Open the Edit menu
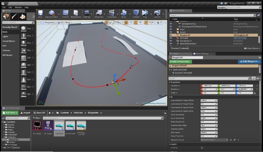263x152 pixels. pos(10,7)
